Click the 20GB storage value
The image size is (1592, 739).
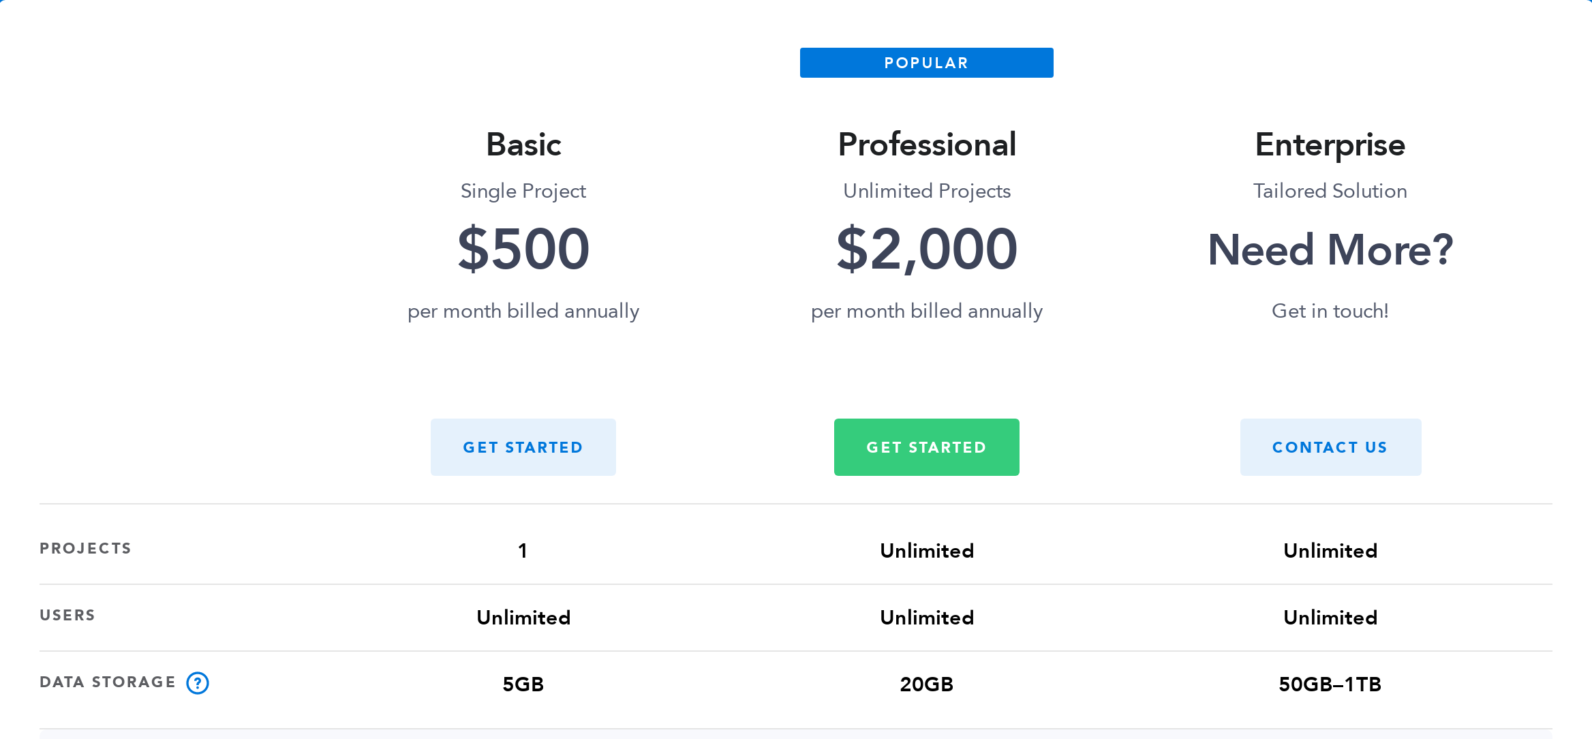coord(926,684)
